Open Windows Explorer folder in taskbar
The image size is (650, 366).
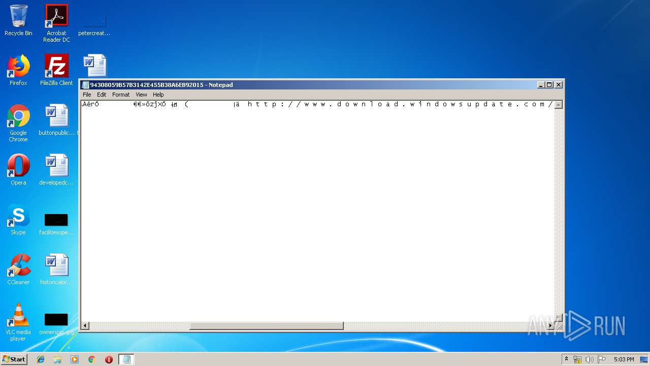[x=57, y=359]
